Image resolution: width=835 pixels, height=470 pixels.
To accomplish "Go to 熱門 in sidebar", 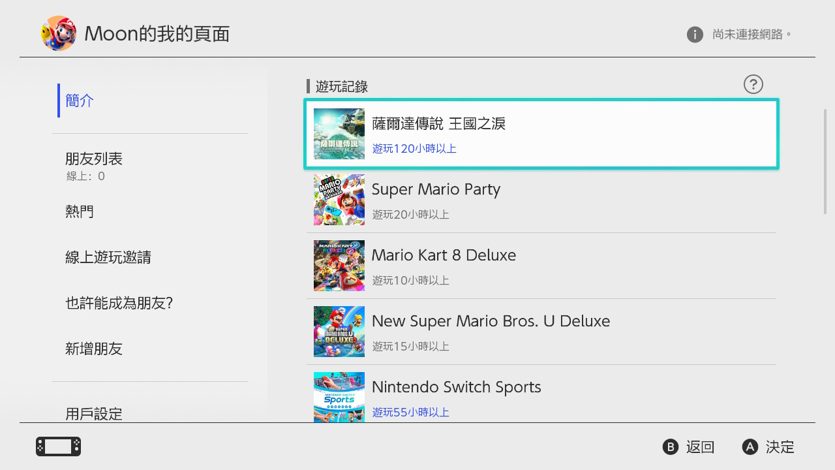I will click(x=80, y=211).
